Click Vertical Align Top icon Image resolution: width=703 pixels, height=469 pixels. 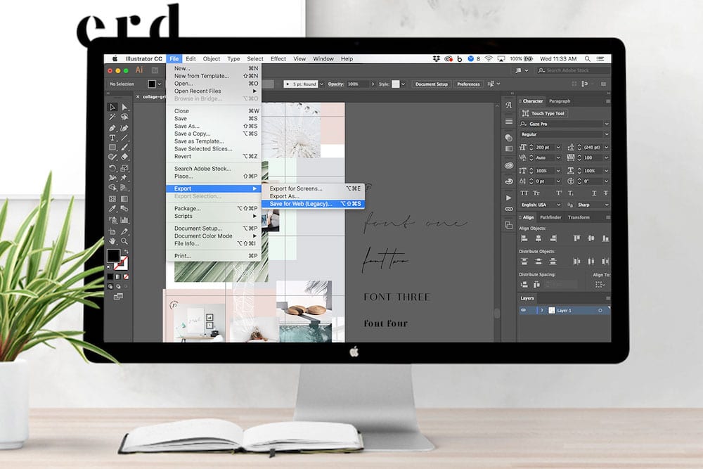pos(576,238)
